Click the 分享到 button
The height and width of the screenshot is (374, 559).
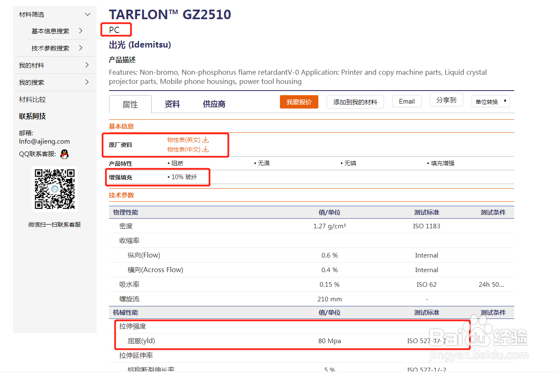(x=447, y=100)
